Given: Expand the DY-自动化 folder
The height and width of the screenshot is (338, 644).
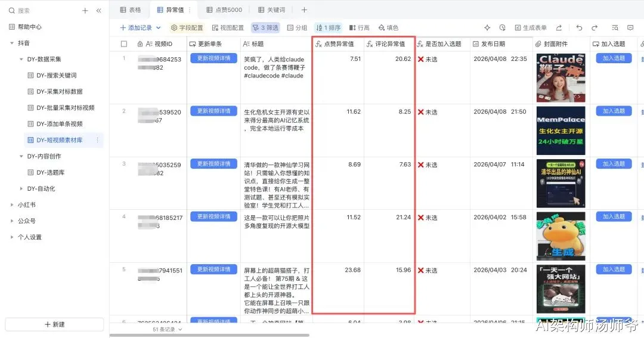Looking at the screenshot, I should pos(21,188).
